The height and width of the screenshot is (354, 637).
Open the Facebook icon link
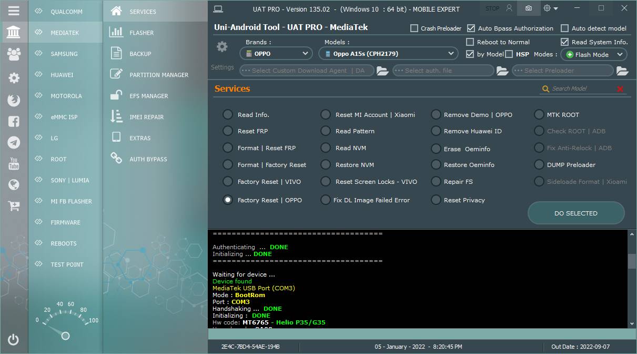pyautogui.click(x=14, y=121)
